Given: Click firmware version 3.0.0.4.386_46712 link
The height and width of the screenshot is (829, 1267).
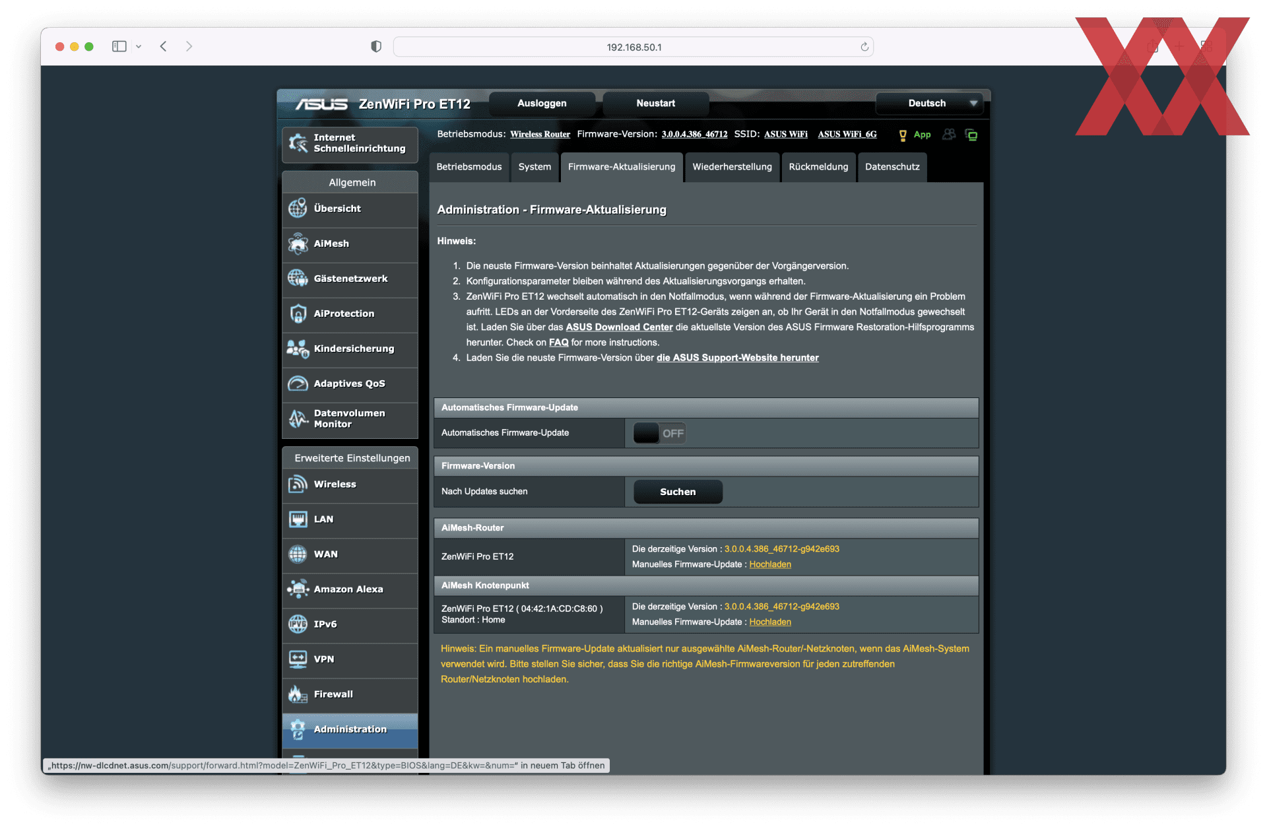Looking at the screenshot, I should 694,135.
